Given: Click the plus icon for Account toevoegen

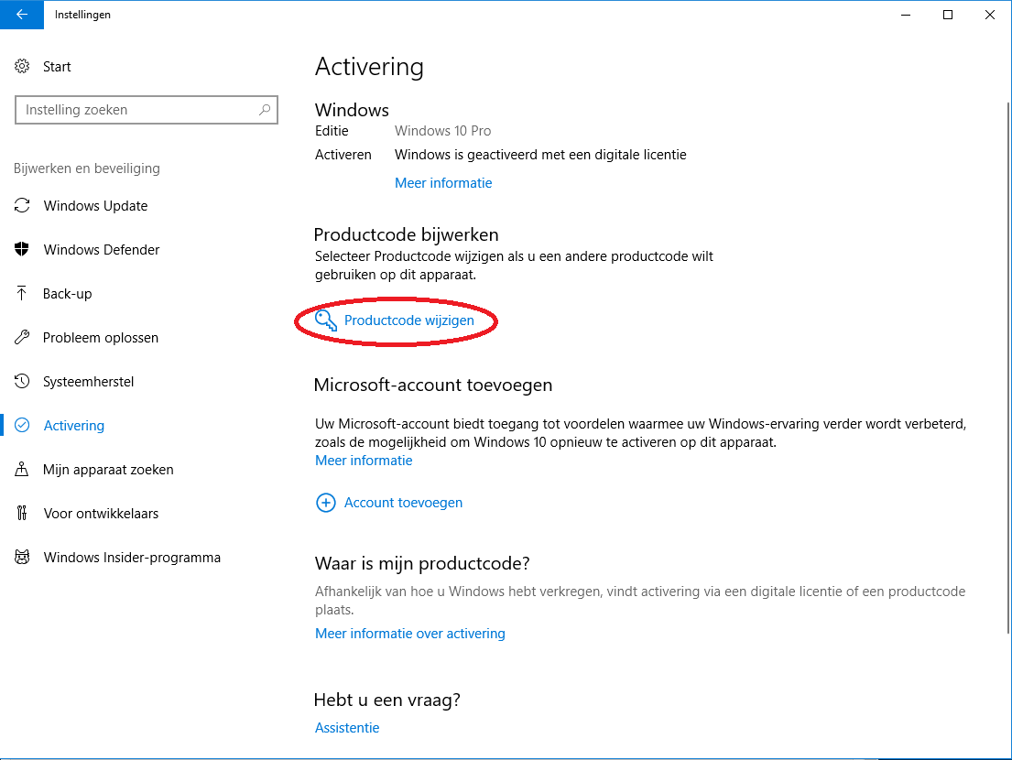Looking at the screenshot, I should [326, 503].
